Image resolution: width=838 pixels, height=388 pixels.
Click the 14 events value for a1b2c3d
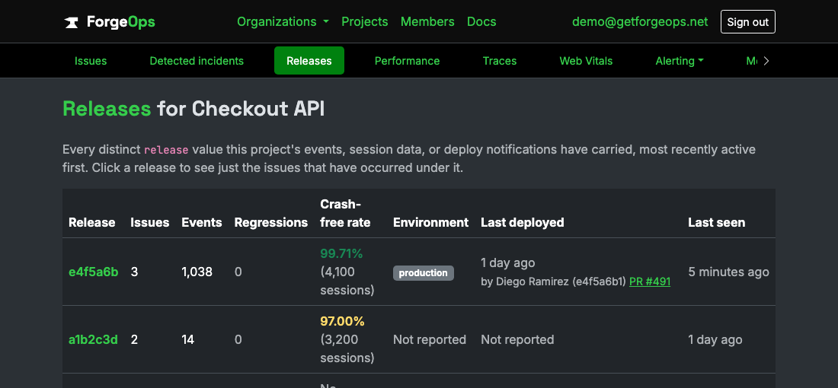click(187, 339)
